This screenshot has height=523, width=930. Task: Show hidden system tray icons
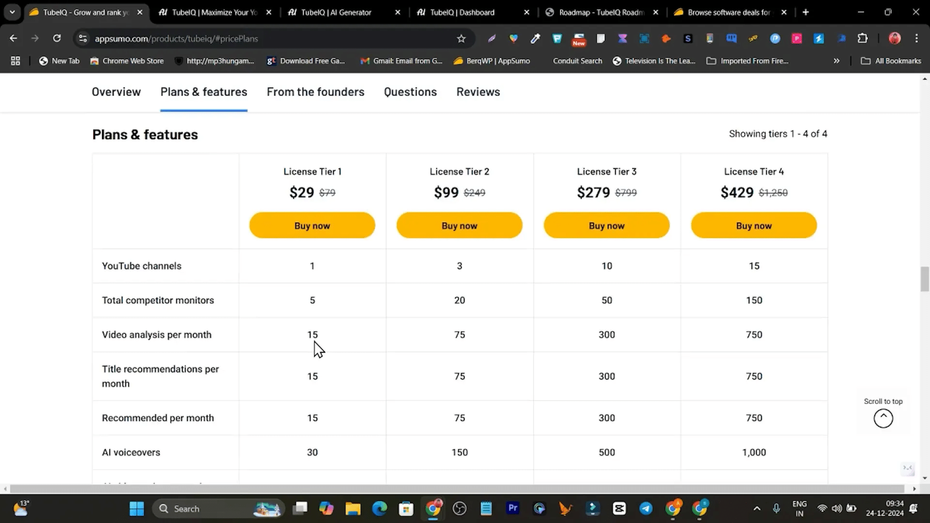[757, 508]
